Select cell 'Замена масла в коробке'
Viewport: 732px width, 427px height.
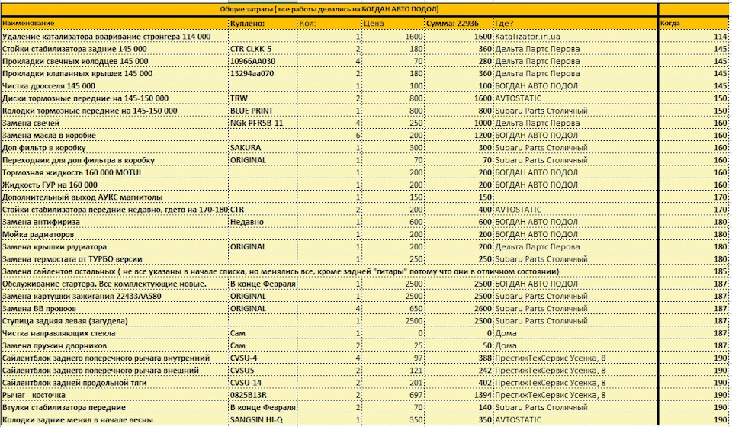tap(114, 135)
